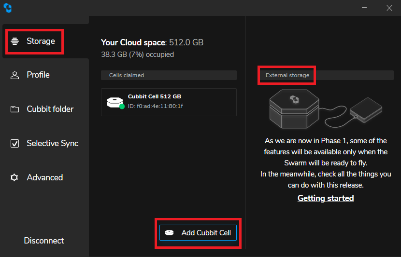Image resolution: width=401 pixels, height=257 pixels.
Task: Click the white Cubbit Cell device icon
Action: tap(115, 102)
